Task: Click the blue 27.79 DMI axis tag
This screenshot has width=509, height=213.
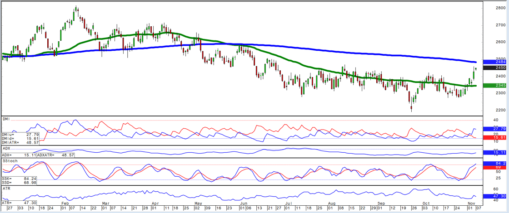Action: (x=495, y=129)
